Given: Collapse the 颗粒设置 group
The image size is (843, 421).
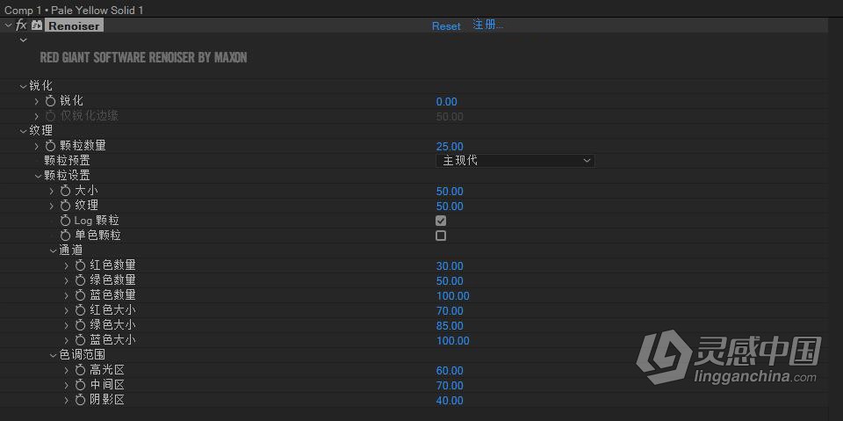Looking at the screenshot, I should 38,176.
